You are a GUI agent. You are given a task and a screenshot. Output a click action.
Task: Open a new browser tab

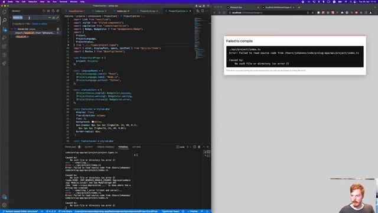point(299,7)
